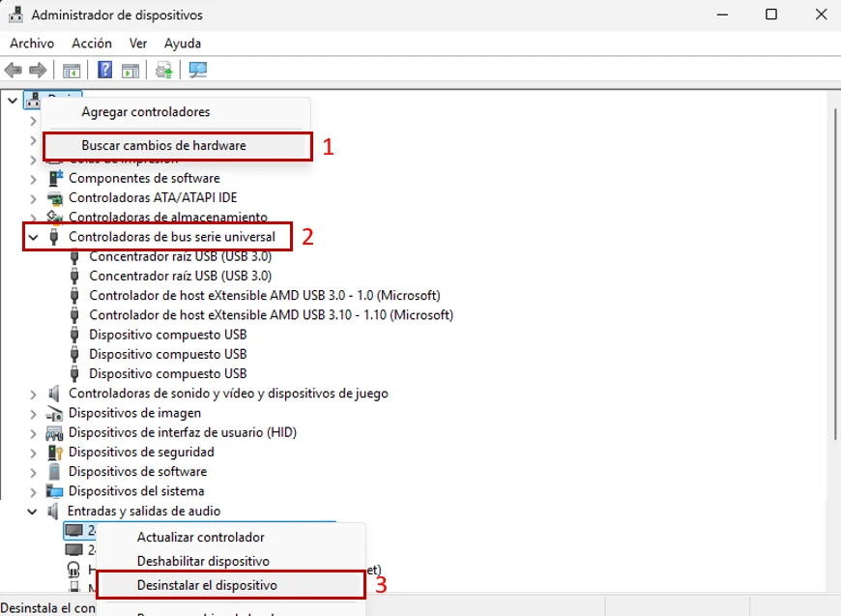This screenshot has height=616, width=841.
Task: Expand Controladoras de almacenamiento
Action: (x=33, y=218)
